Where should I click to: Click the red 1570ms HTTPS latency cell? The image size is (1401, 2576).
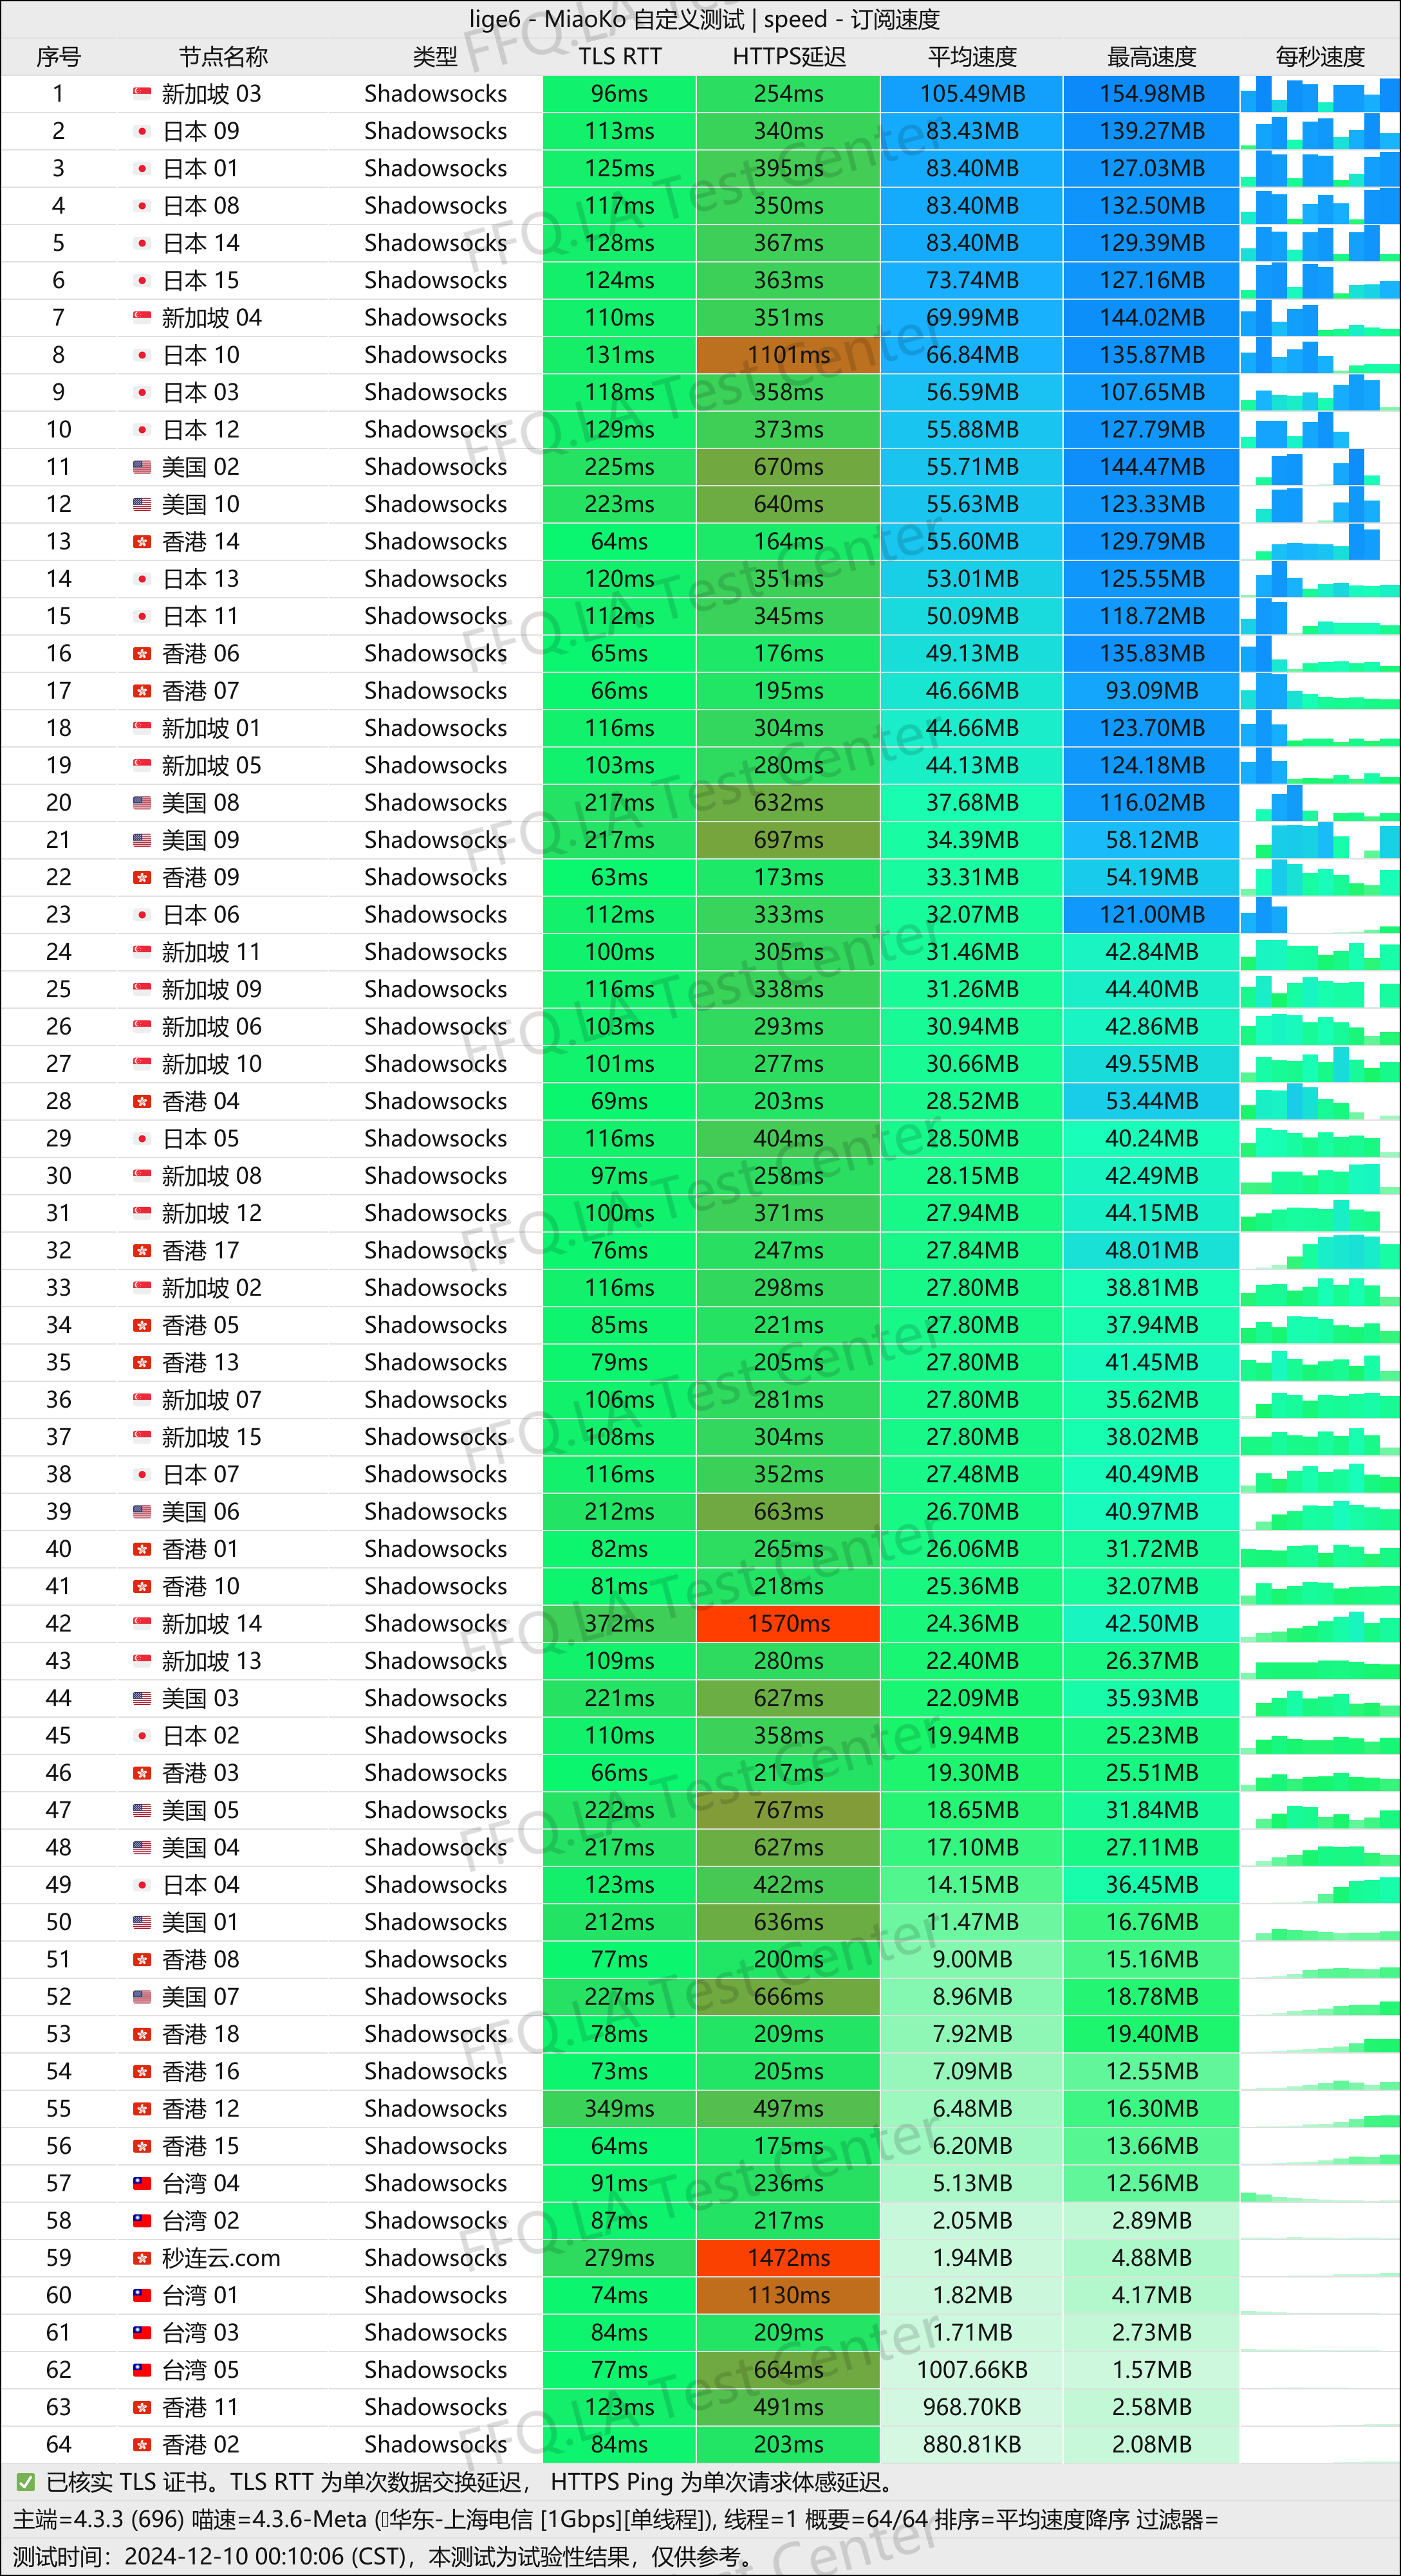pyautogui.click(x=789, y=1624)
